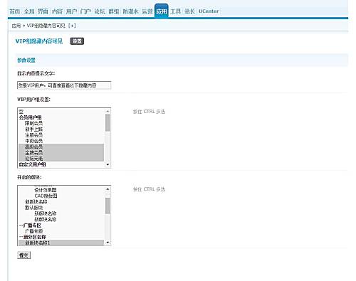This screenshot has height=281, width=356.
Task: Open the 群组 tab
Action: click(x=114, y=11)
